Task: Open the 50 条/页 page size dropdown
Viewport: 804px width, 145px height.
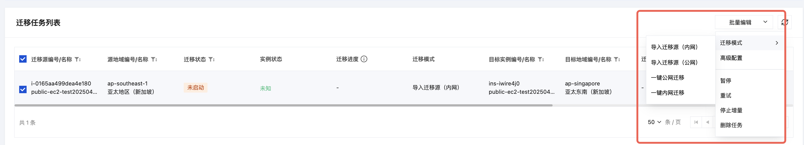Action: [x=655, y=122]
